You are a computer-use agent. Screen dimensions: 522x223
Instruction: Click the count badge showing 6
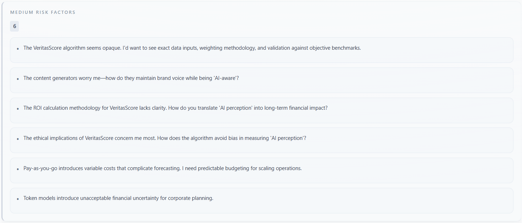point(15,26)
